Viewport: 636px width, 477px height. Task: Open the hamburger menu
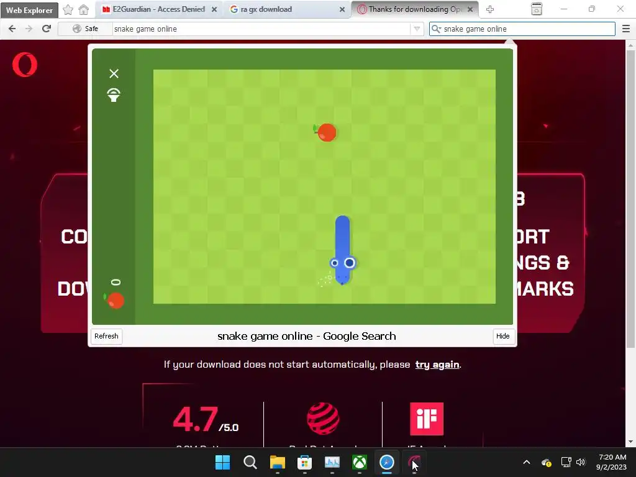[x=626, y=29]
